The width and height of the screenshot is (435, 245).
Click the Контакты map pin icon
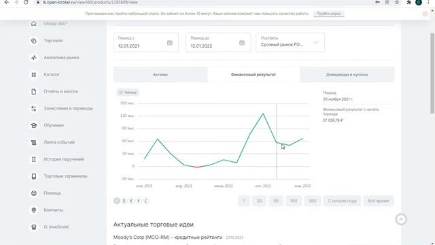click(33, 210)
